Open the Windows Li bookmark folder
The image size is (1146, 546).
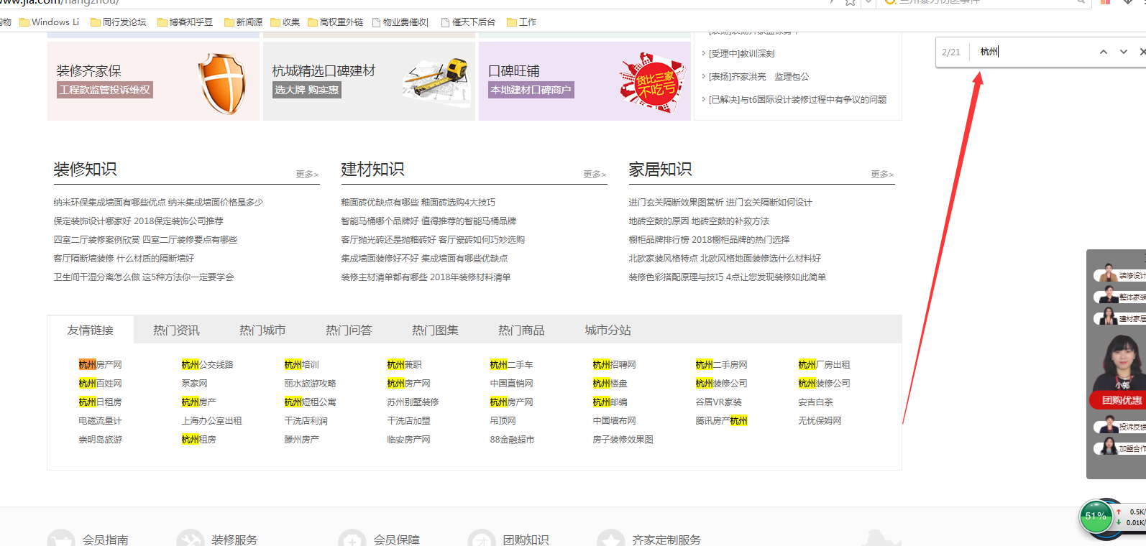coord(49,22)
